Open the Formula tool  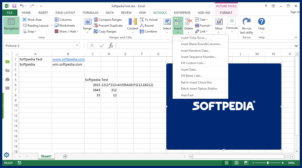tap(232, 25)
